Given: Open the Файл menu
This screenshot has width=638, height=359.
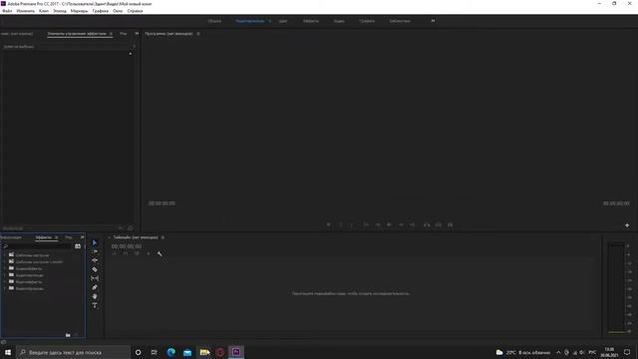Looking at the screenshot, I should click(7, 11).
